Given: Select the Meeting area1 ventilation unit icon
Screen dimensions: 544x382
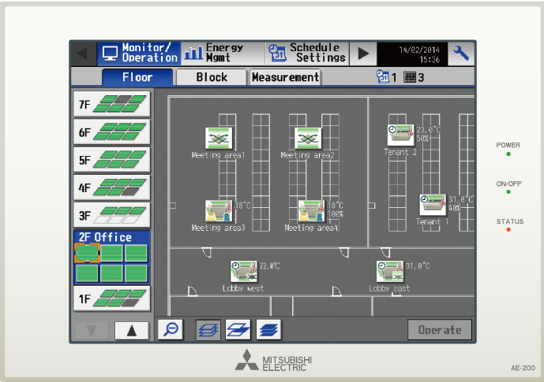Looking at the screenshot, I should point(219,138).
